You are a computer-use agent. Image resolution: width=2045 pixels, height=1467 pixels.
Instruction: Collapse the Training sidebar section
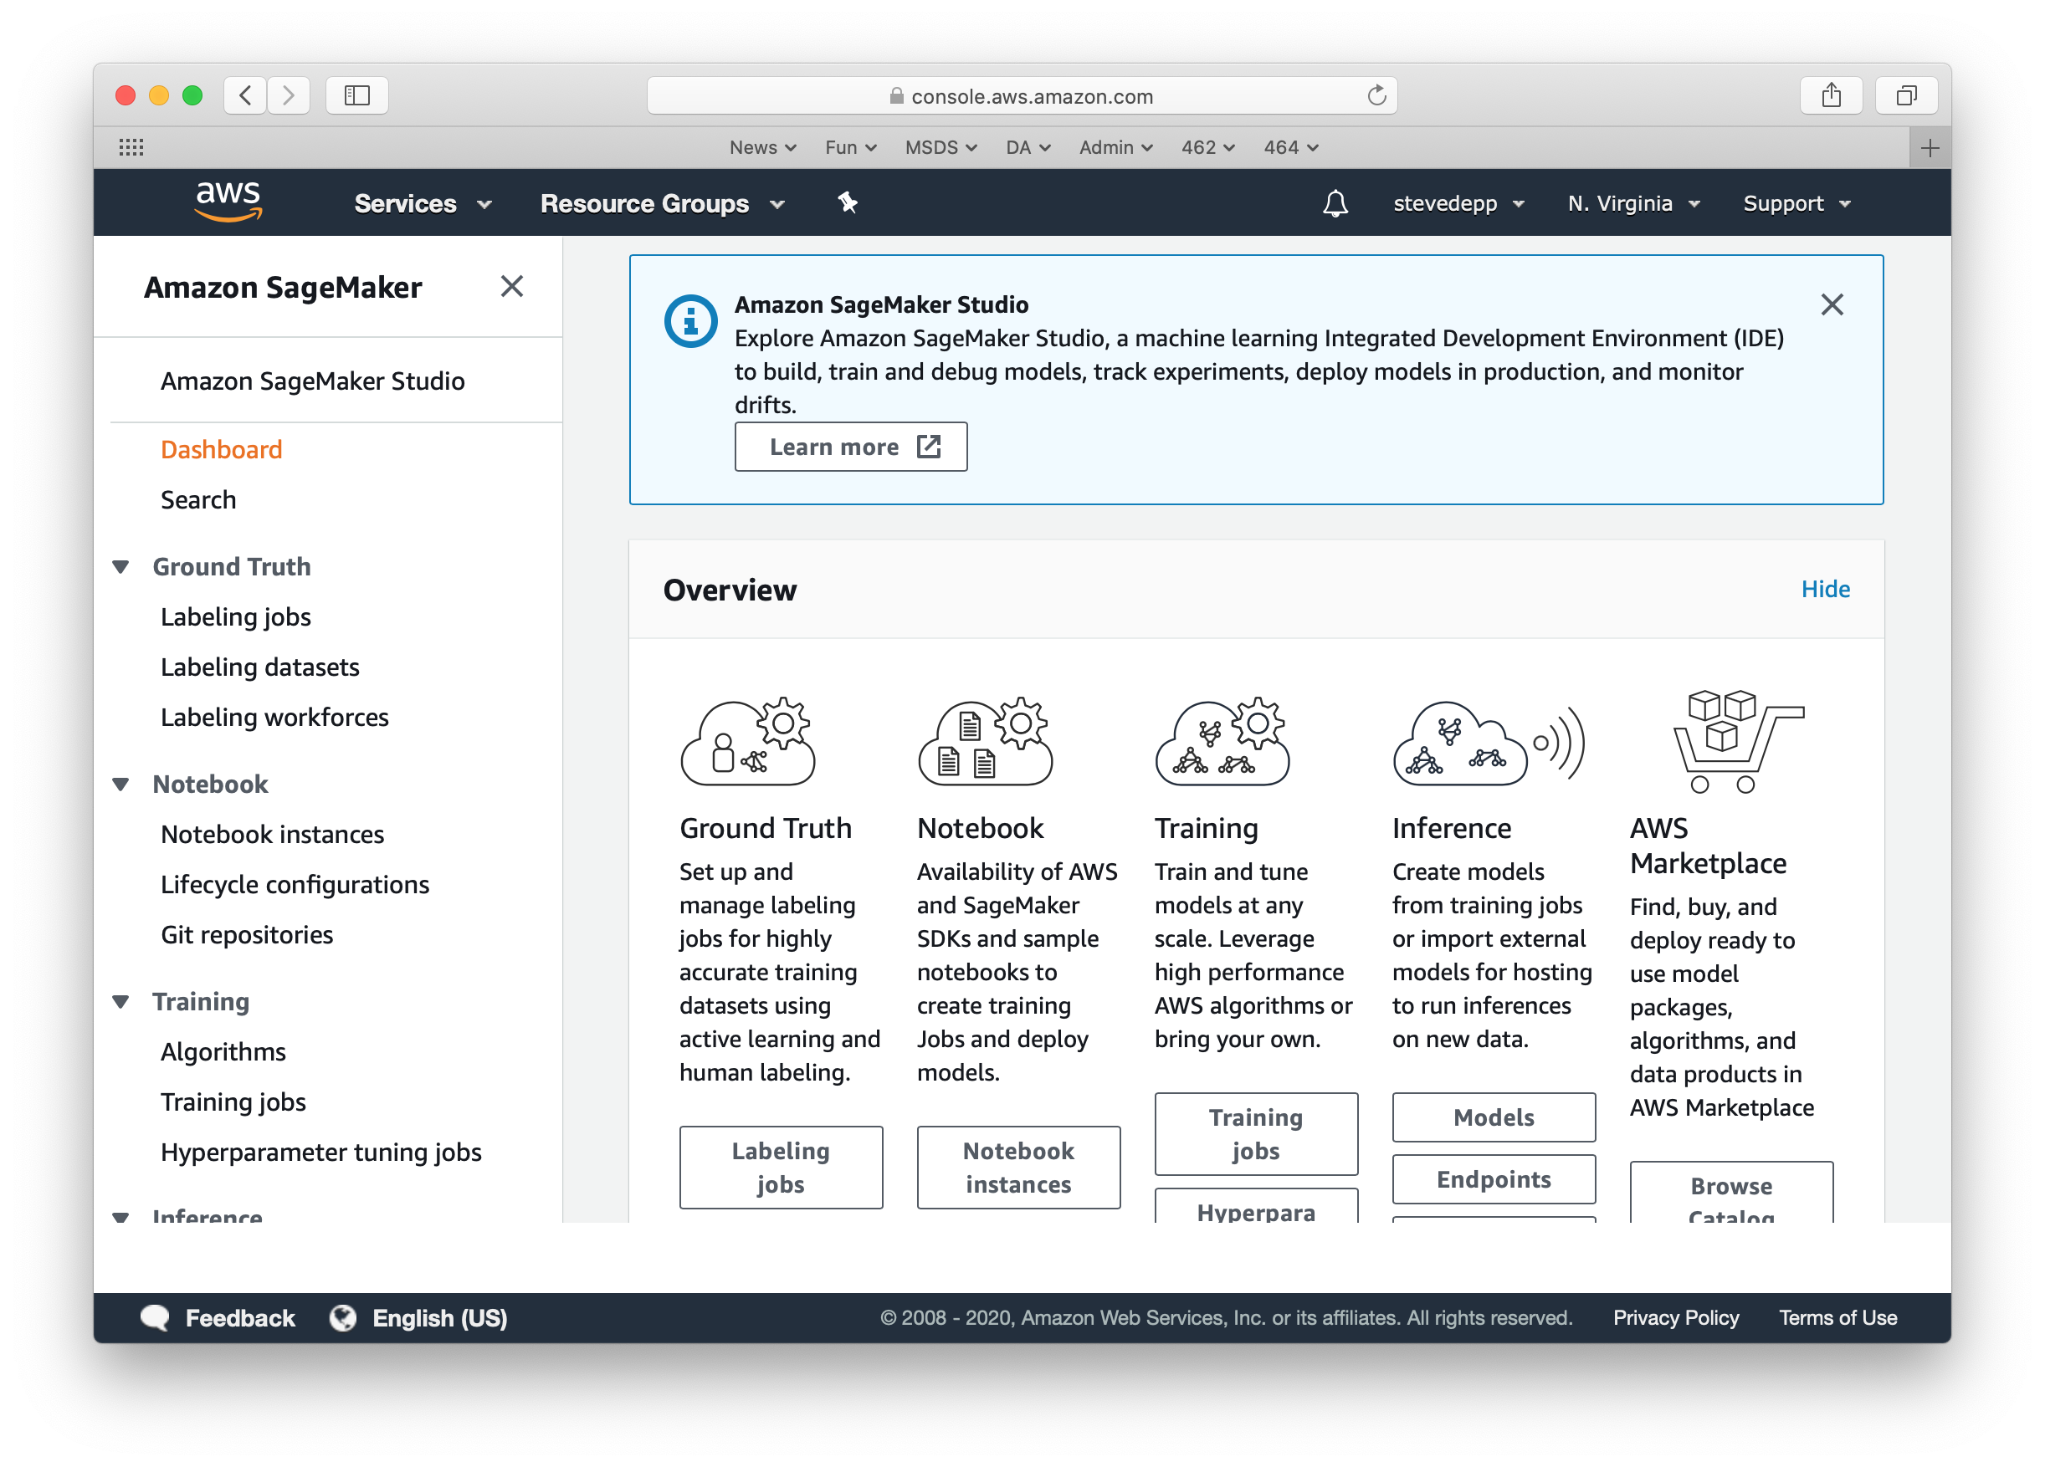point(120,1001)
